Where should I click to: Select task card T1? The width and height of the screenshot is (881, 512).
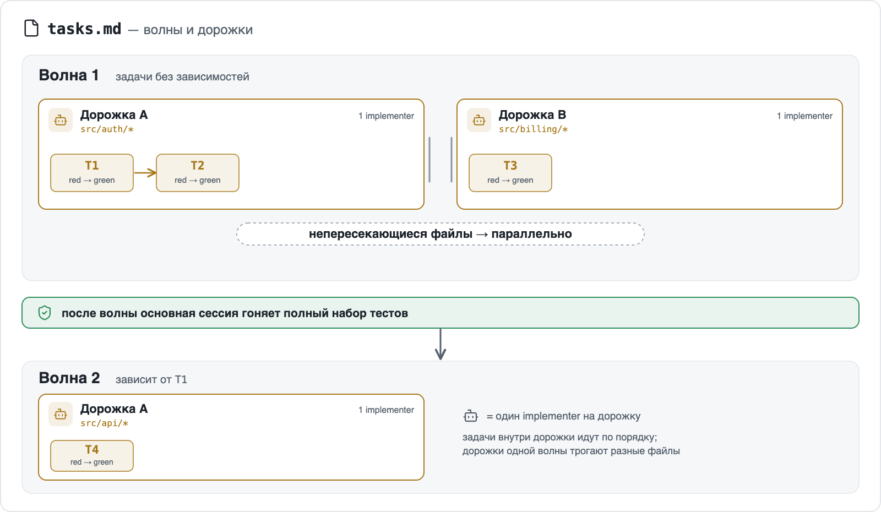(92, 173)
